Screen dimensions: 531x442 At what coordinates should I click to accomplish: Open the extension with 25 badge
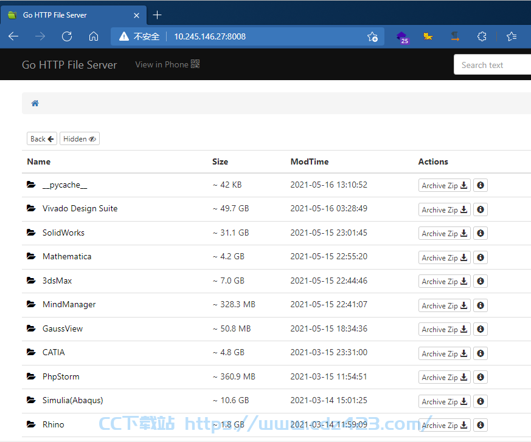click(x=402, y=37)
